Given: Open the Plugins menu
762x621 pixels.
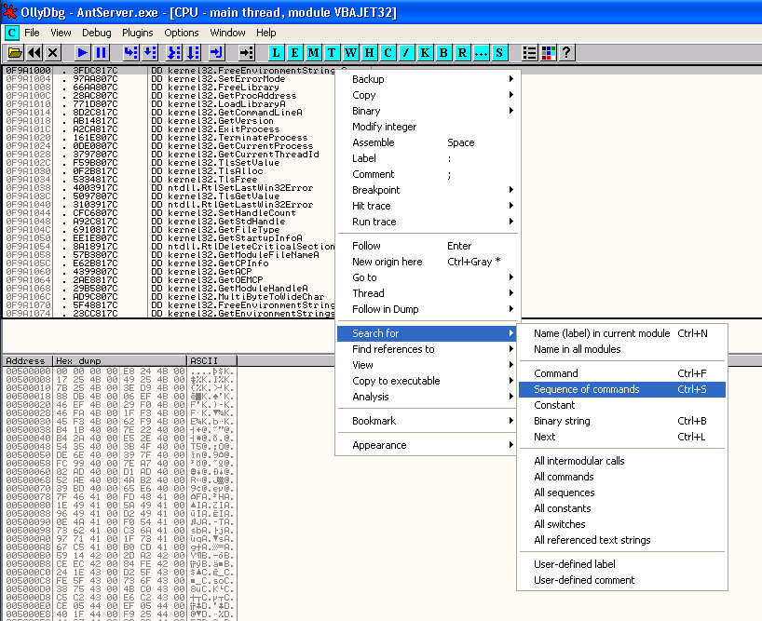Looking at the screenshot, I should tap(138, 33).
